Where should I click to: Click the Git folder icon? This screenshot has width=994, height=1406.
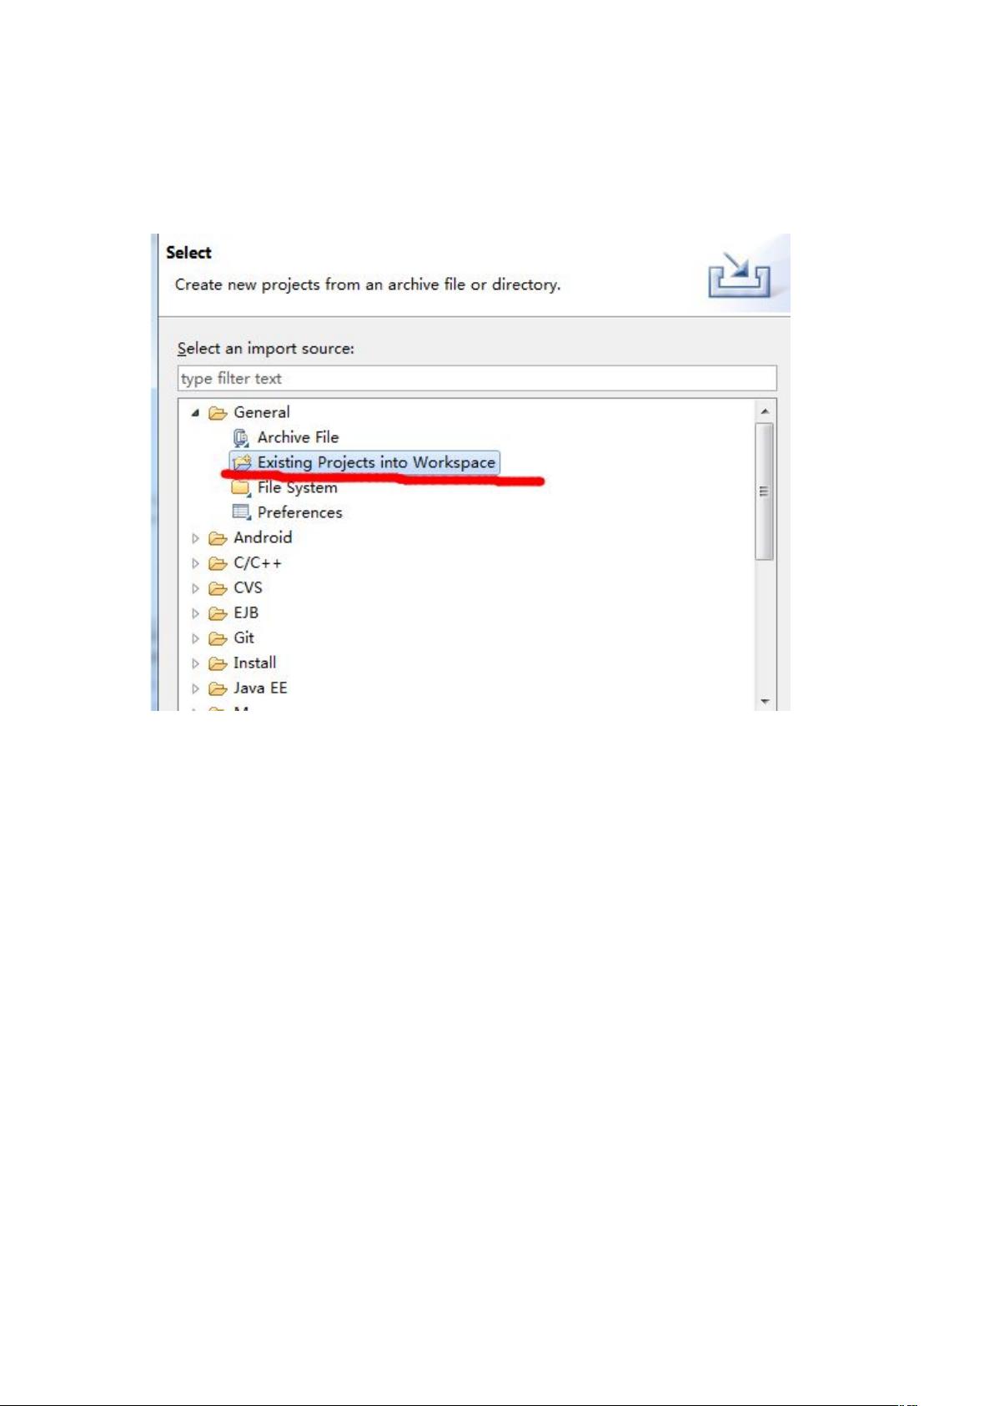click(218, 638)
